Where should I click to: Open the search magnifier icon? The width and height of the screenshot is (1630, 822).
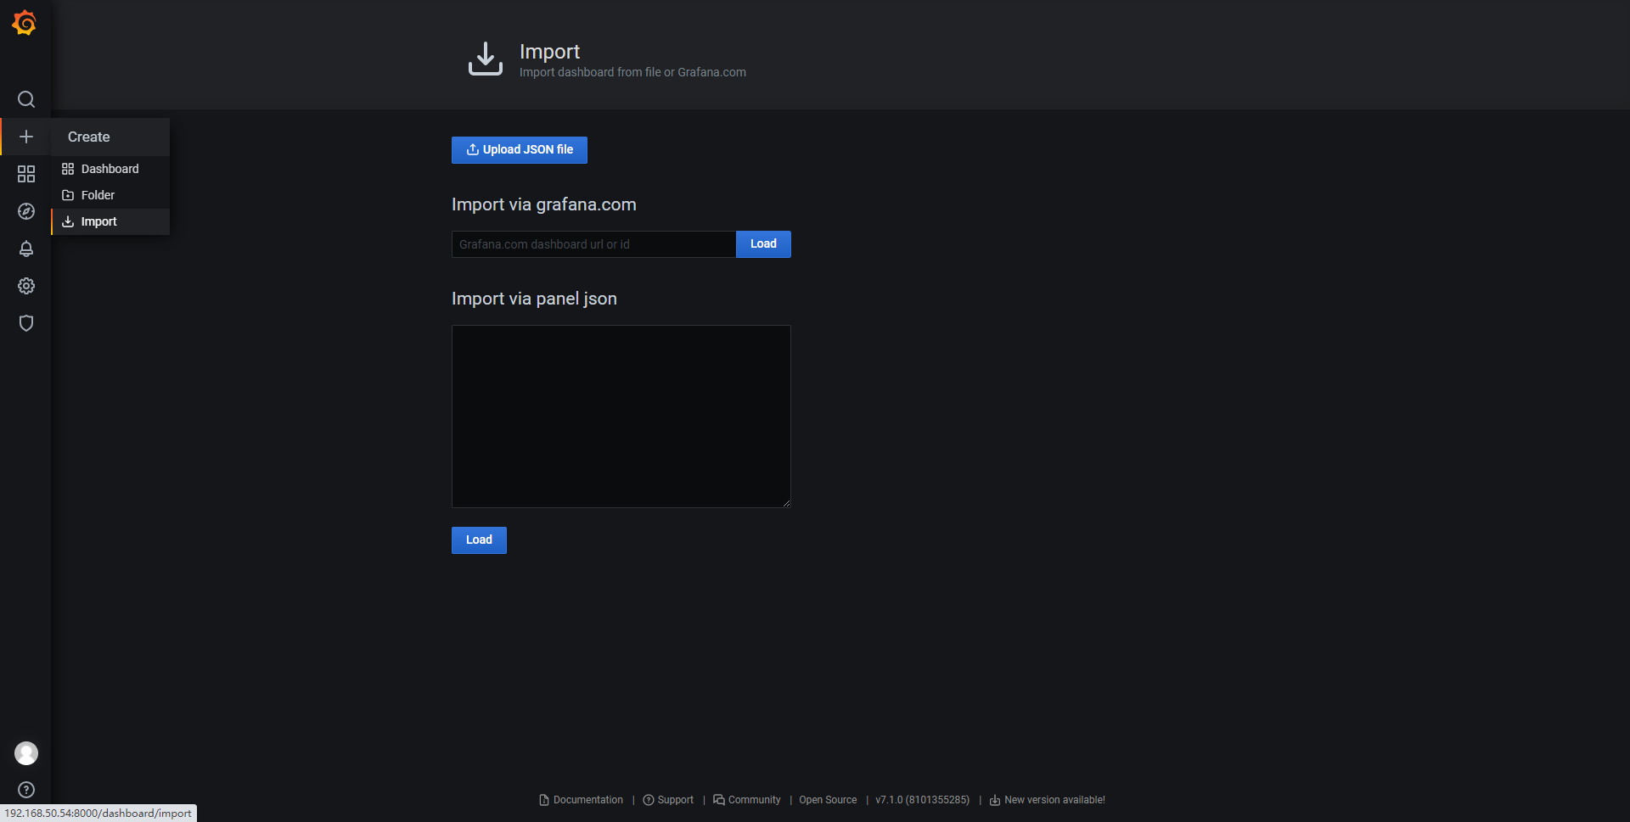coord(26,99)
